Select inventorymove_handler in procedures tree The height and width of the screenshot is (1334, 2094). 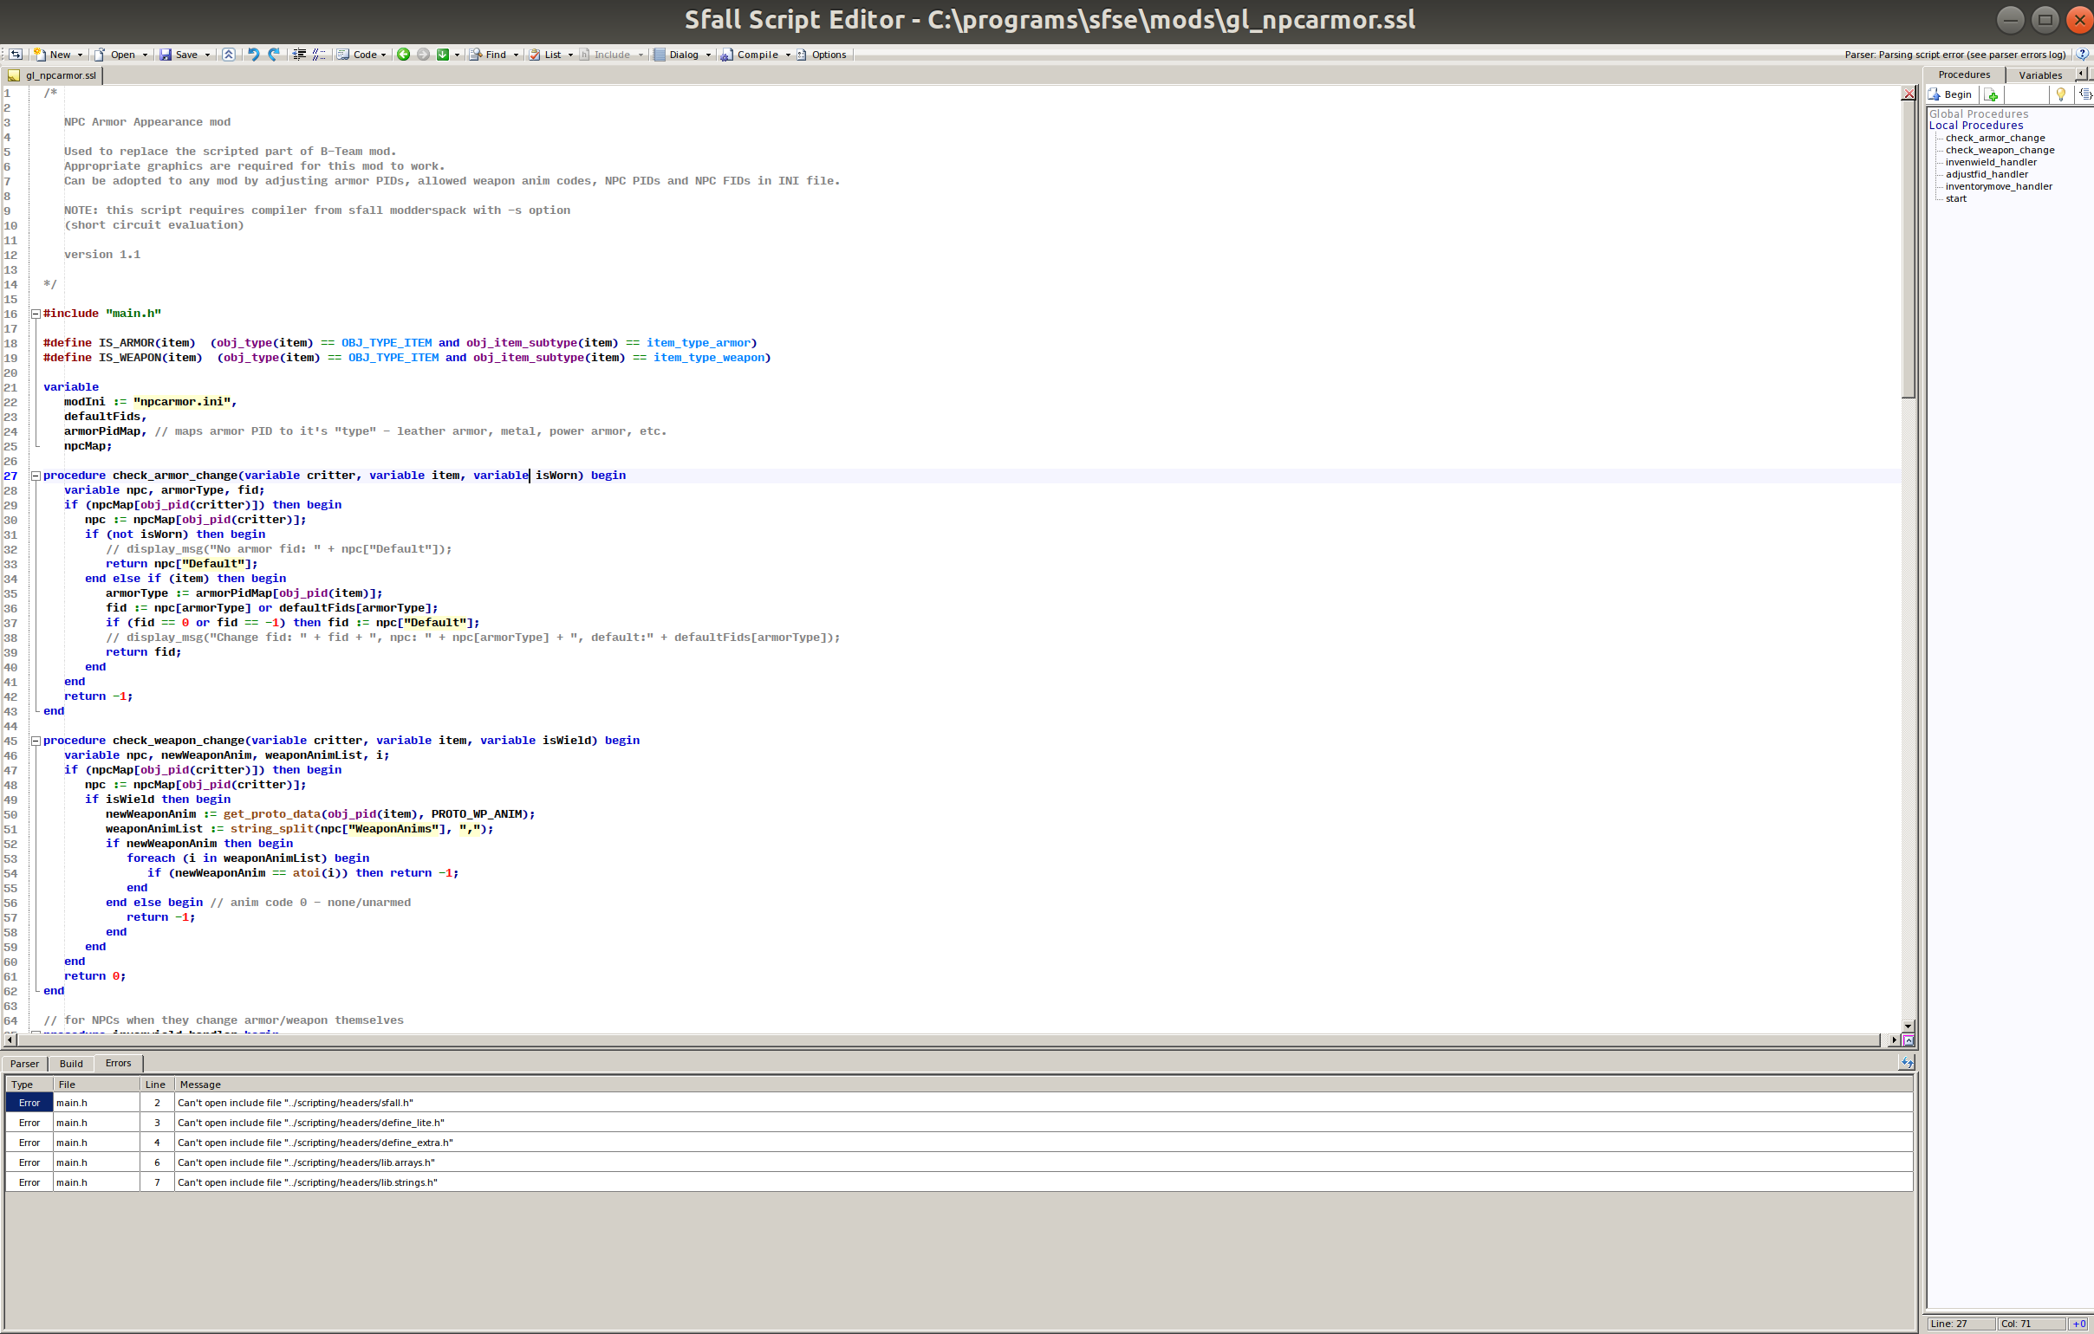pos(1999,186)
